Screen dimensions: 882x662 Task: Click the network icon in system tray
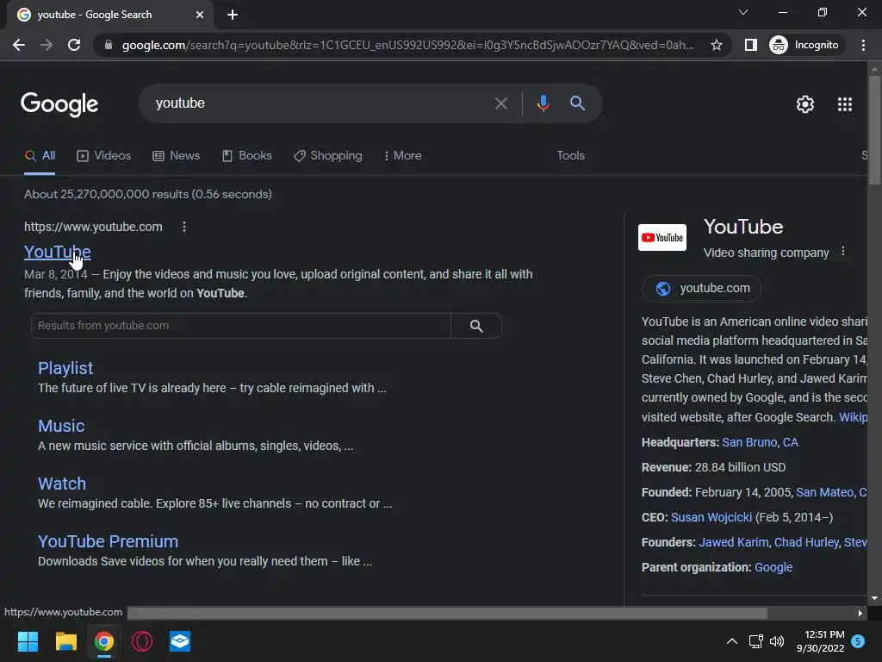(x=755, y=641)
